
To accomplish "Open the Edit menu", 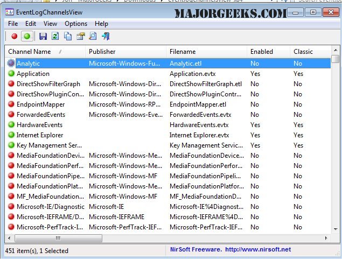I will tap(31, 24).
